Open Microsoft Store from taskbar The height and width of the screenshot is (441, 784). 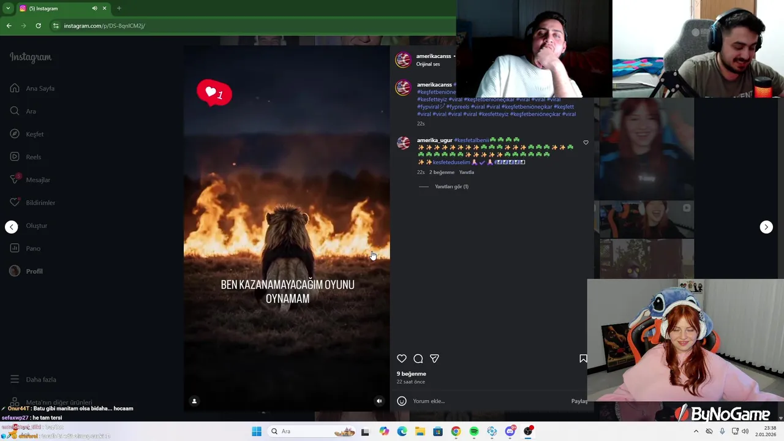click(438, 431)
